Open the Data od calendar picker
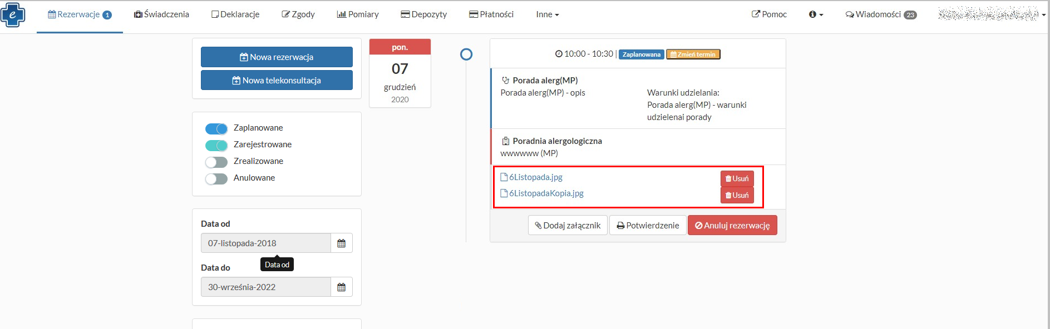The width and height of the screenshot is (1050, 329). (342, 243)
